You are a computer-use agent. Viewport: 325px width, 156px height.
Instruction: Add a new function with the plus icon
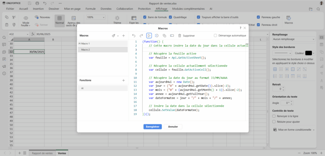tap(124, 80)
